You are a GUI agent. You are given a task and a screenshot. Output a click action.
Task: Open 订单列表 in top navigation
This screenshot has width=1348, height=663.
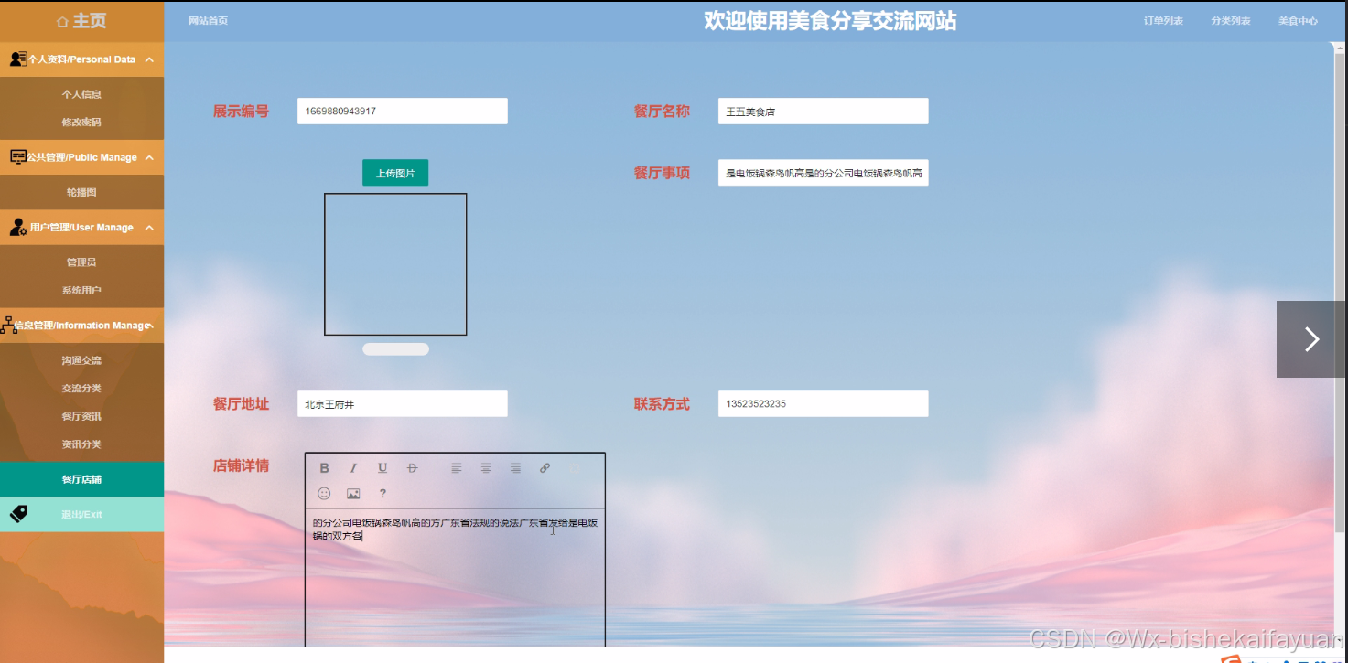1163,21
